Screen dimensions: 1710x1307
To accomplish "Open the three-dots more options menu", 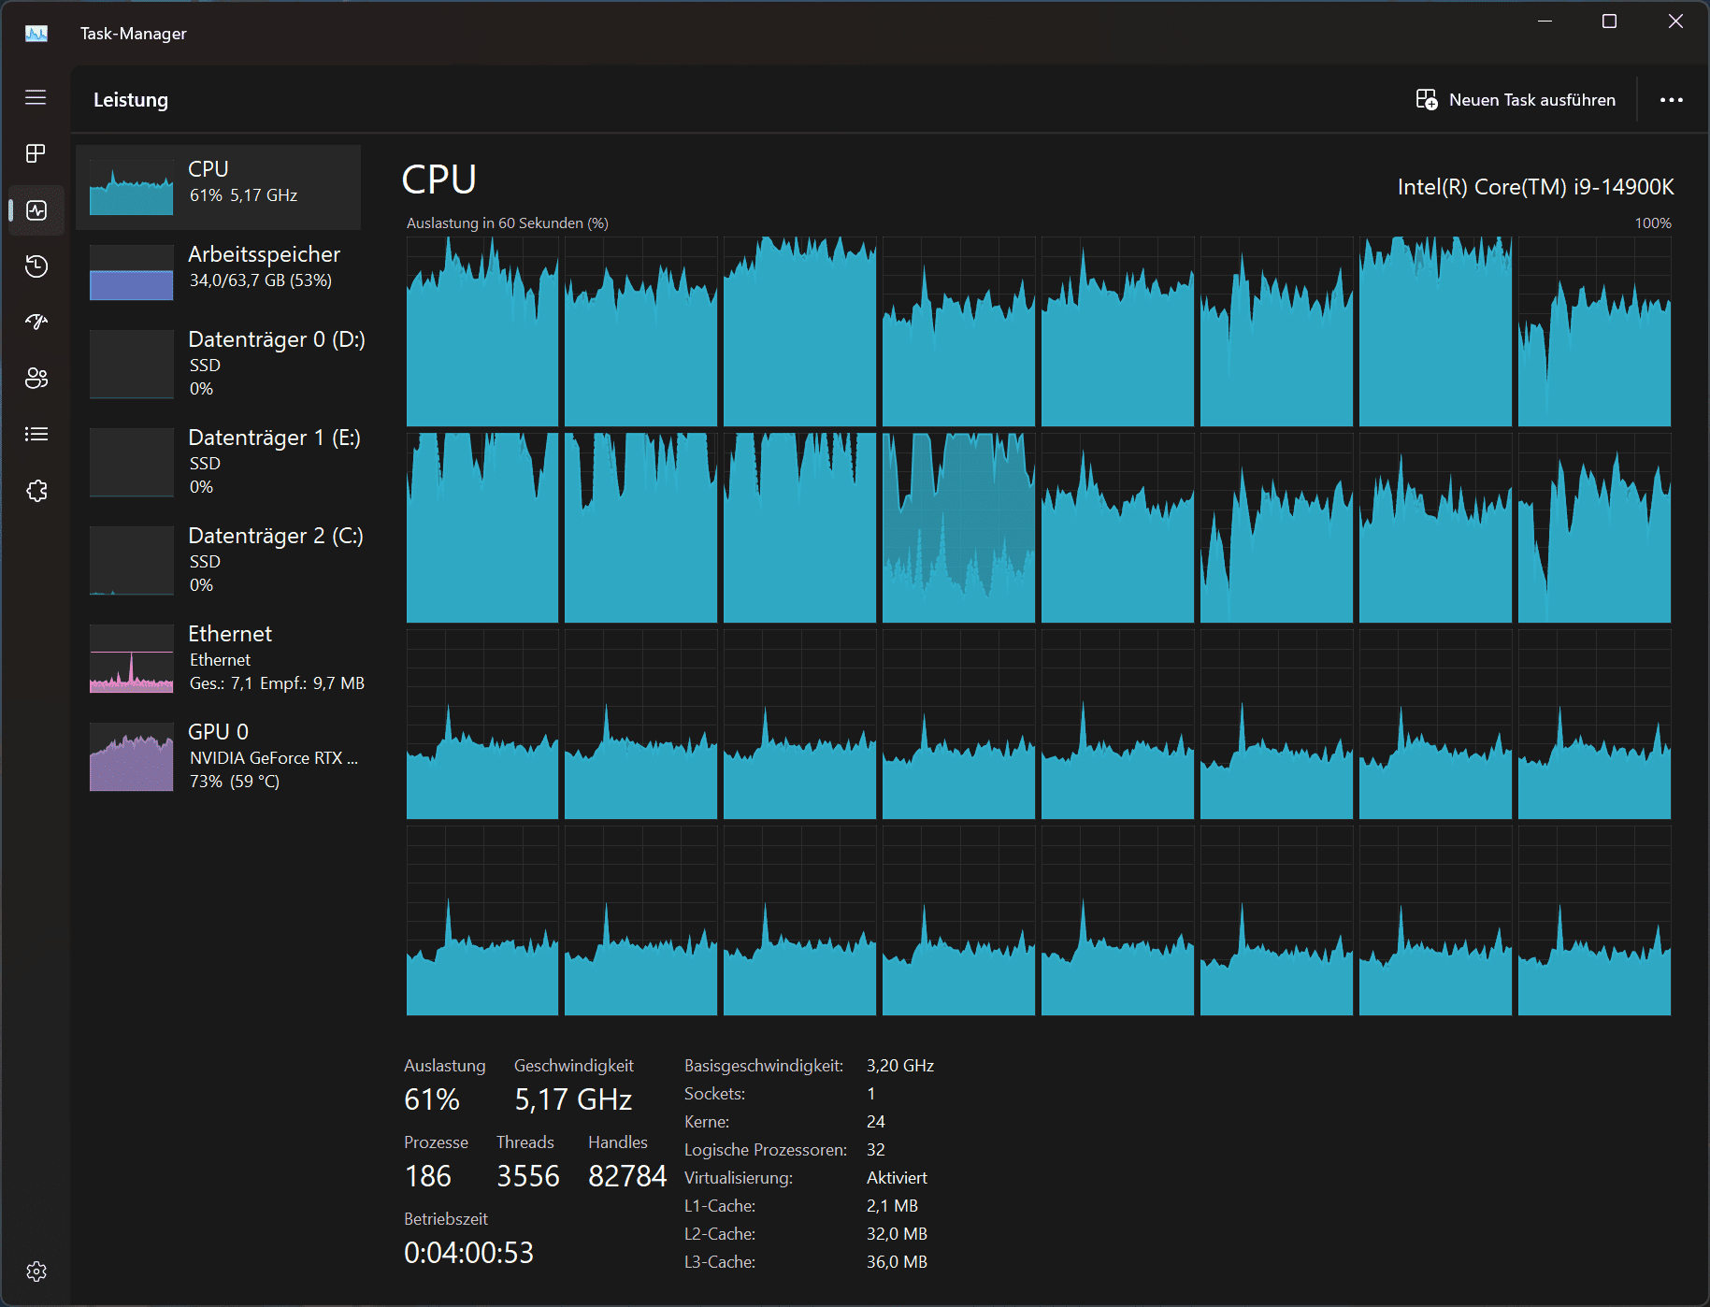I will [x=1671, y=100].
